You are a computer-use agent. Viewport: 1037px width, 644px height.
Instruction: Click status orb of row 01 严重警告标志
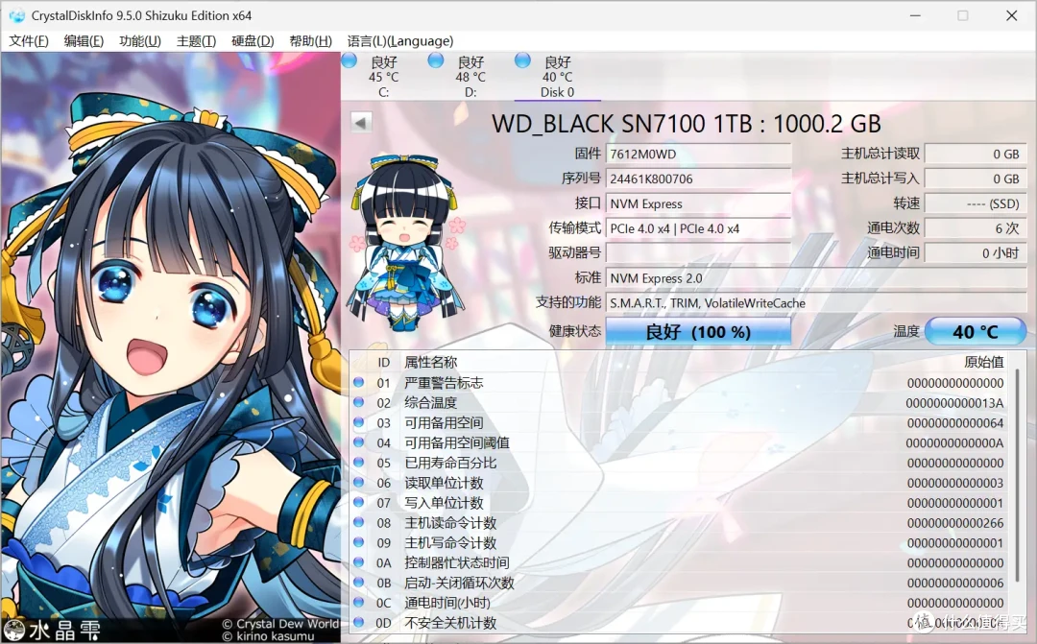point(359,382)
